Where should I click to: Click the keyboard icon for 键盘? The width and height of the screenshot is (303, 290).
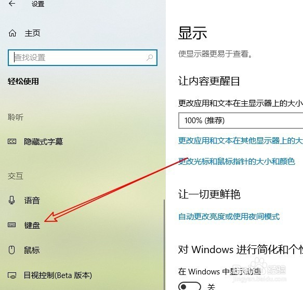pos(12,225)
